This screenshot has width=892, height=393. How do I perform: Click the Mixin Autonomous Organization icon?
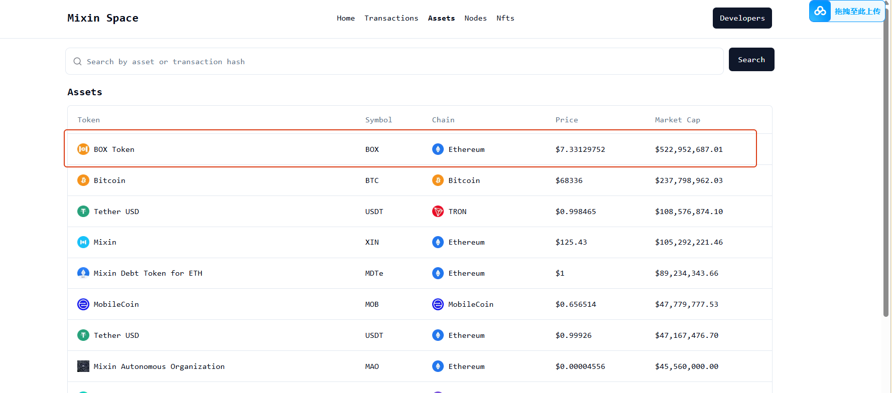83,366
